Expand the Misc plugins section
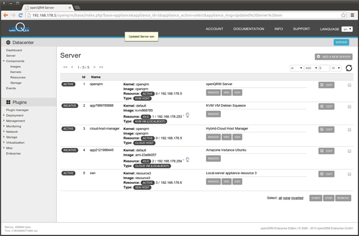Screen dimensions: 359x236 pos(4,148)
